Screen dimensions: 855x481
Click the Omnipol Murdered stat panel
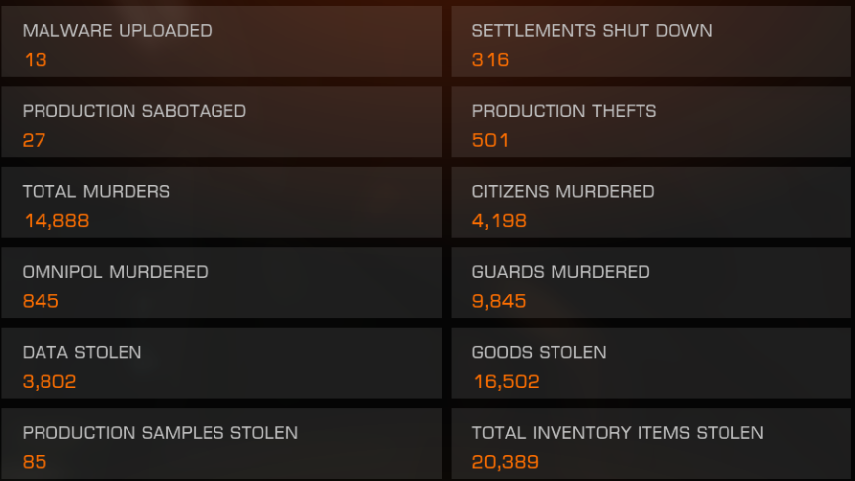coord(221,282)
